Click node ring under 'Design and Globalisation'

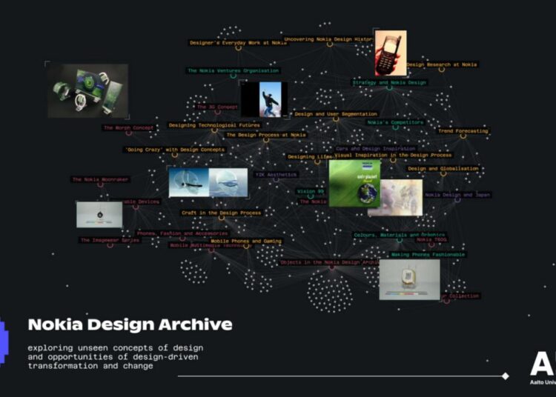click(x=443, y=173)
